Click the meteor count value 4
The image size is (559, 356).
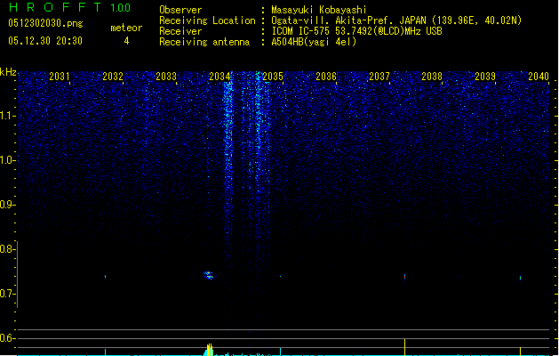tap(126, 41)
